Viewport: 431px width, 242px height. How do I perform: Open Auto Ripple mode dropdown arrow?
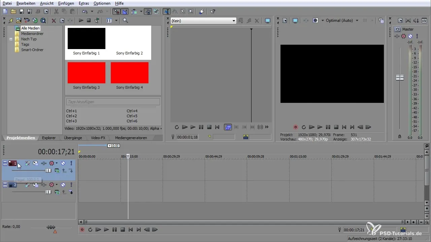pos(141,11)
